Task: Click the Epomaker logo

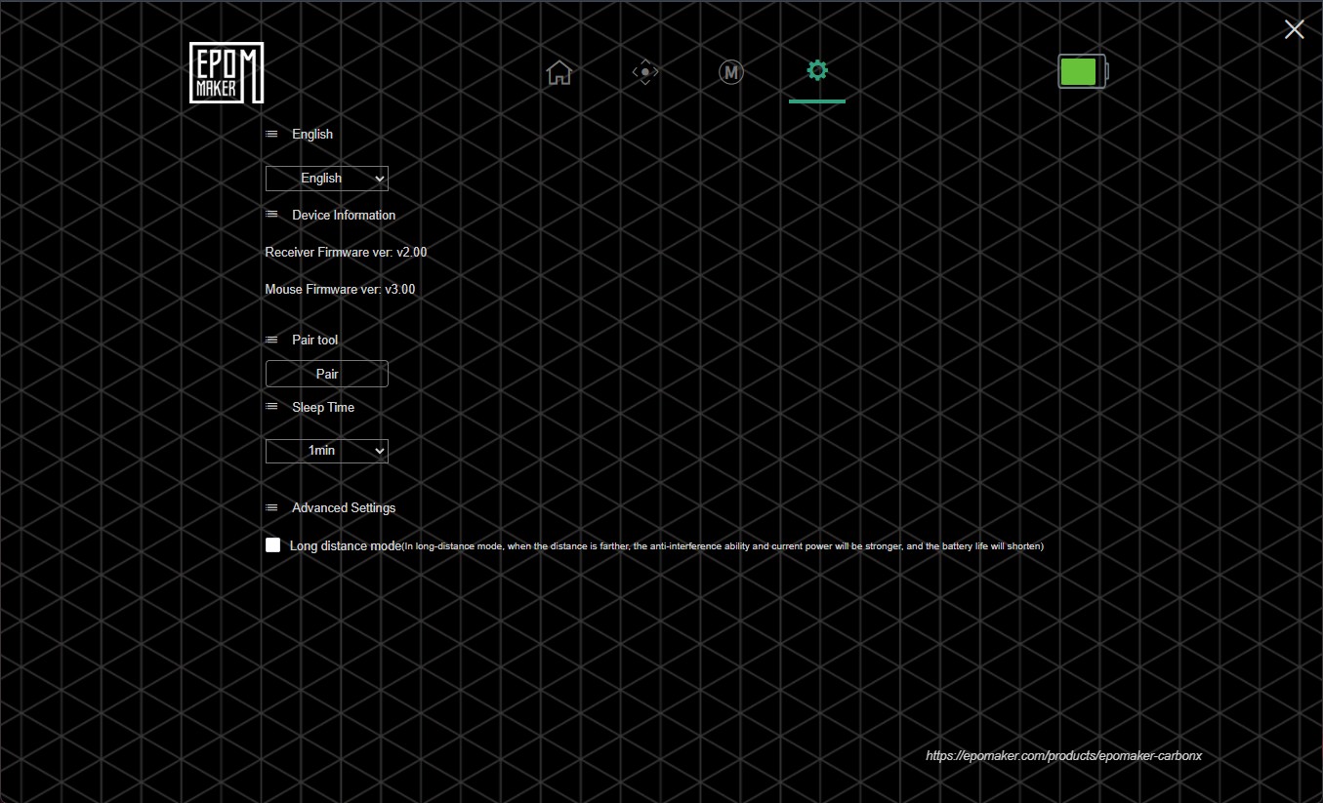Action: click(227, 73)
